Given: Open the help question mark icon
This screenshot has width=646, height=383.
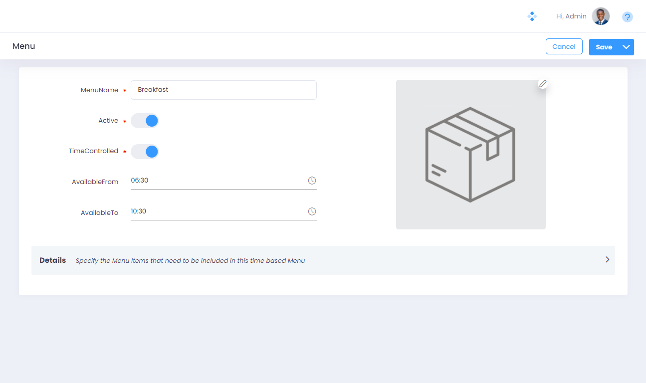Looking at the screenshot, I should click(x=627, y=17).
